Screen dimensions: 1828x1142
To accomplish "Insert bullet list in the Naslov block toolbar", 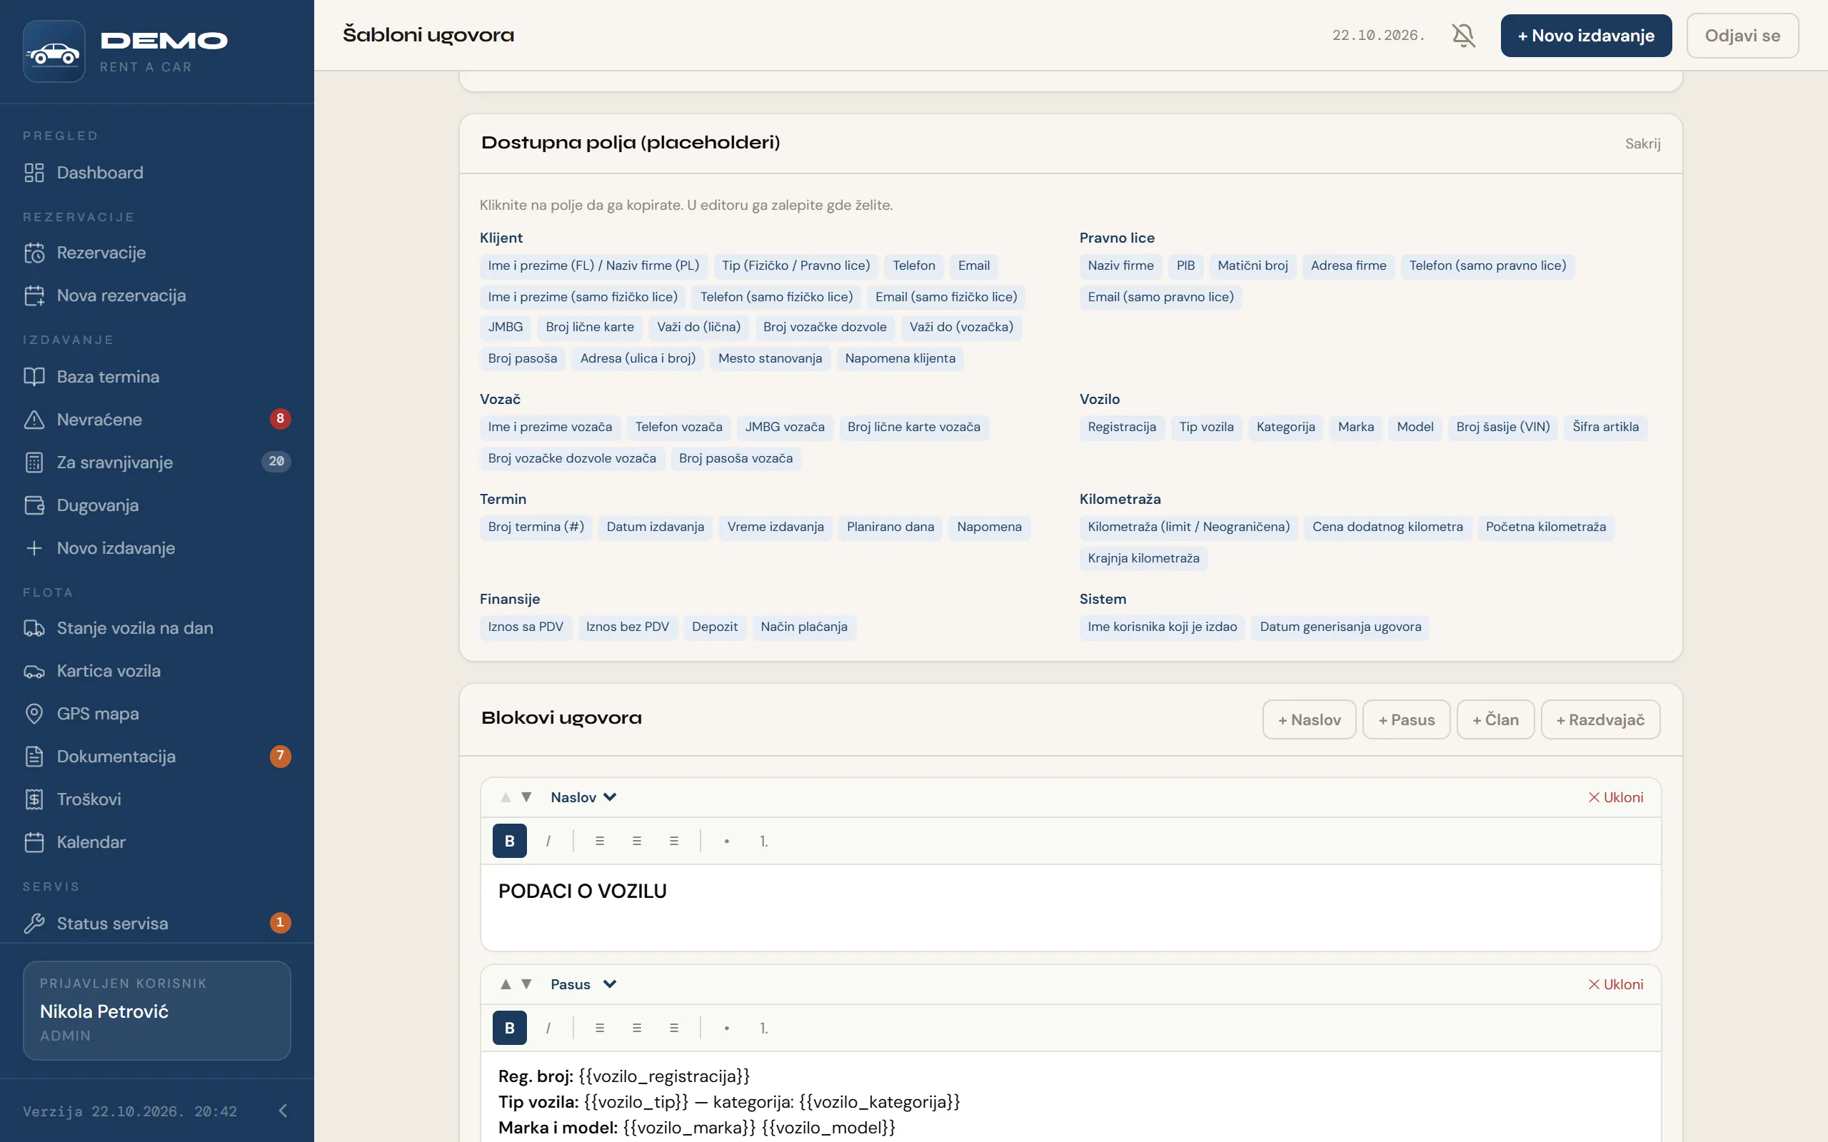I will 726,841.
